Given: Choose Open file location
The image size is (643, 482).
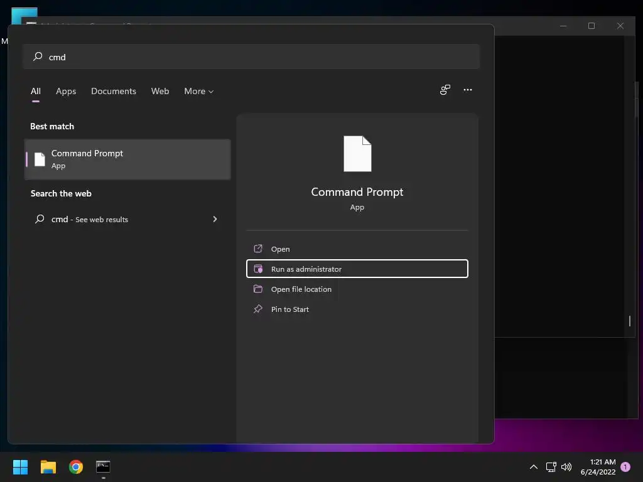Looking at the screenshot, I should (x=357, y=289).
